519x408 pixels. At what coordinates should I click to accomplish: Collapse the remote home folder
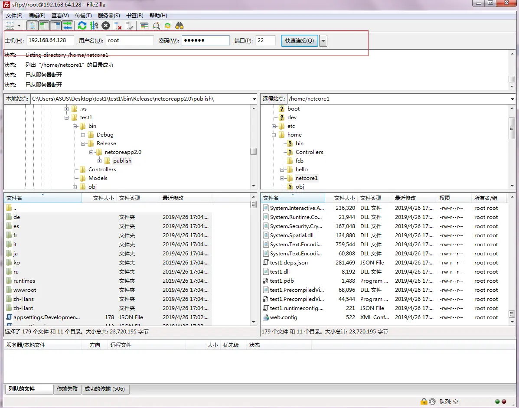pyautogui.click(x=274, y=135)
